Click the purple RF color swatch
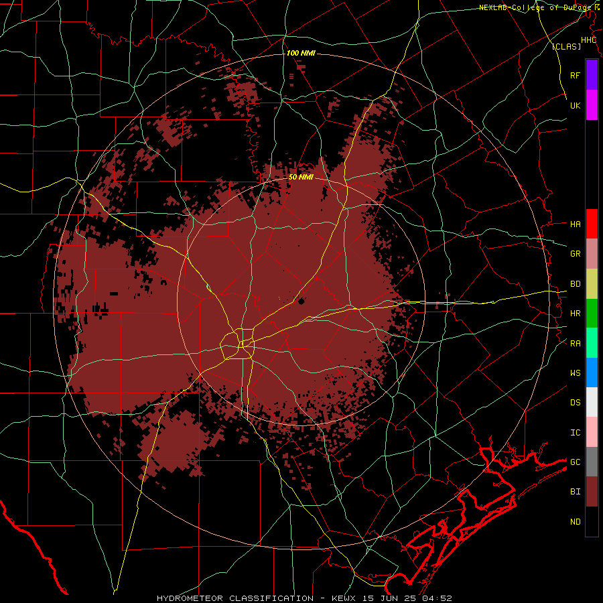Image resolution: width=603 pixels, height=603 pixels. [x=592, y=75]
